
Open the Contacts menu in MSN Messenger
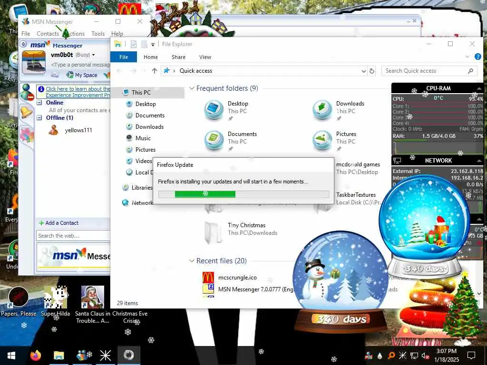pos(48,34)
